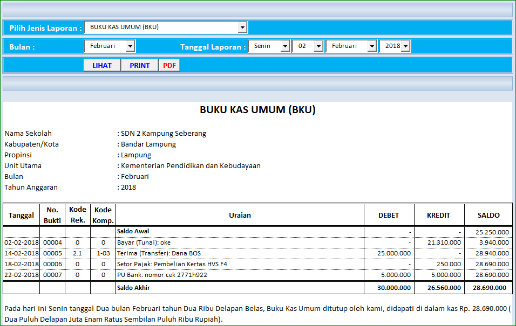The image size is (516, 326).
Task: Click the 'Bandar Lampung' kabupaten value
Action: (x=148, y=144)
